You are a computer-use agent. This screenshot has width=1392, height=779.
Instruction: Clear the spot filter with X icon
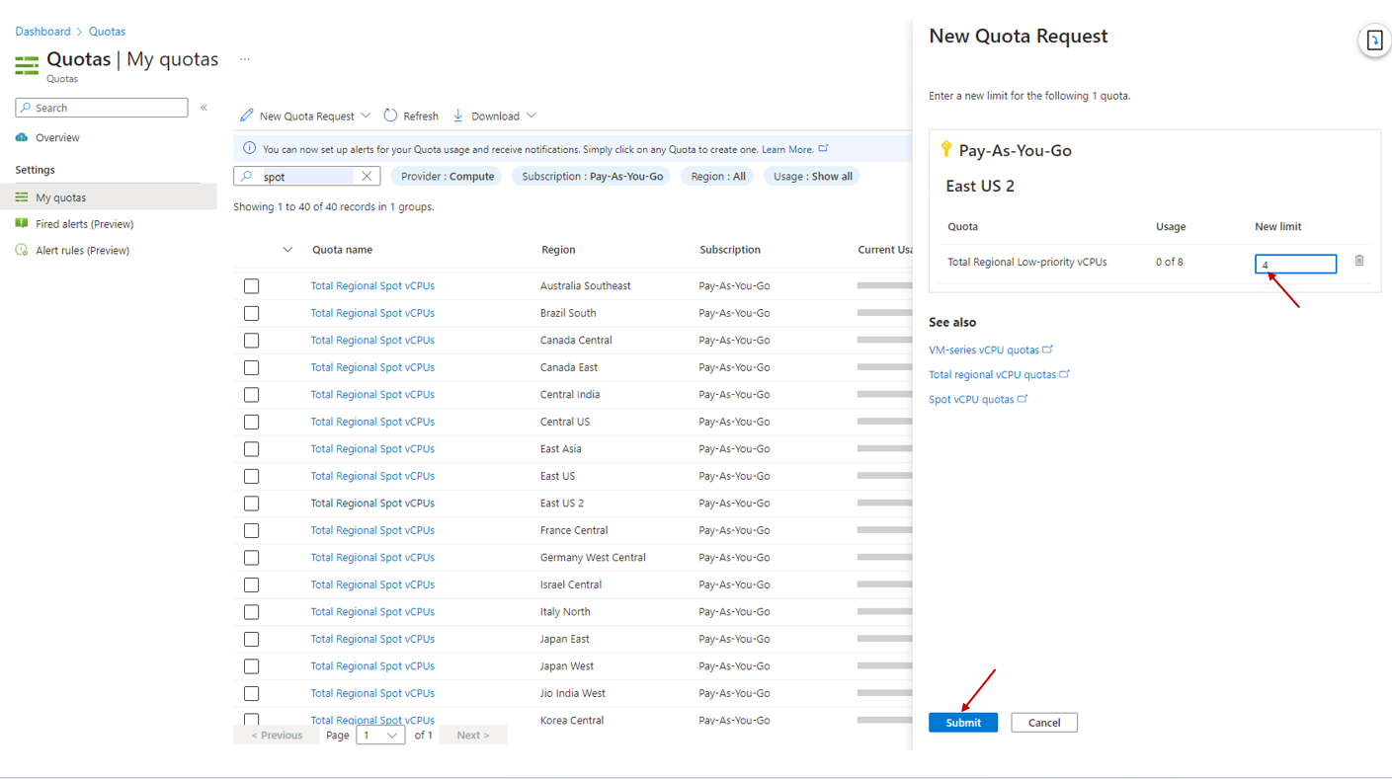(x=367, y=177)
